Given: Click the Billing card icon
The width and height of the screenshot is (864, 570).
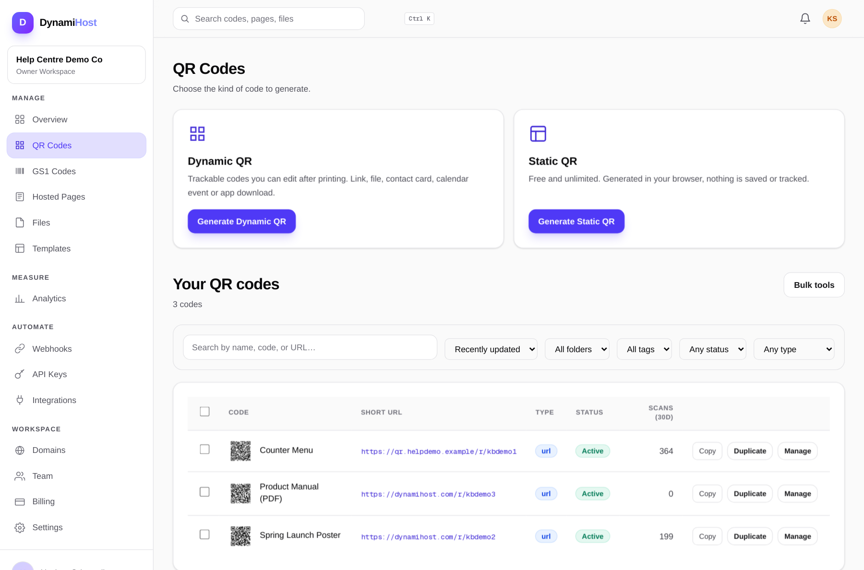Looking at the screenshot, I should 20,501.
